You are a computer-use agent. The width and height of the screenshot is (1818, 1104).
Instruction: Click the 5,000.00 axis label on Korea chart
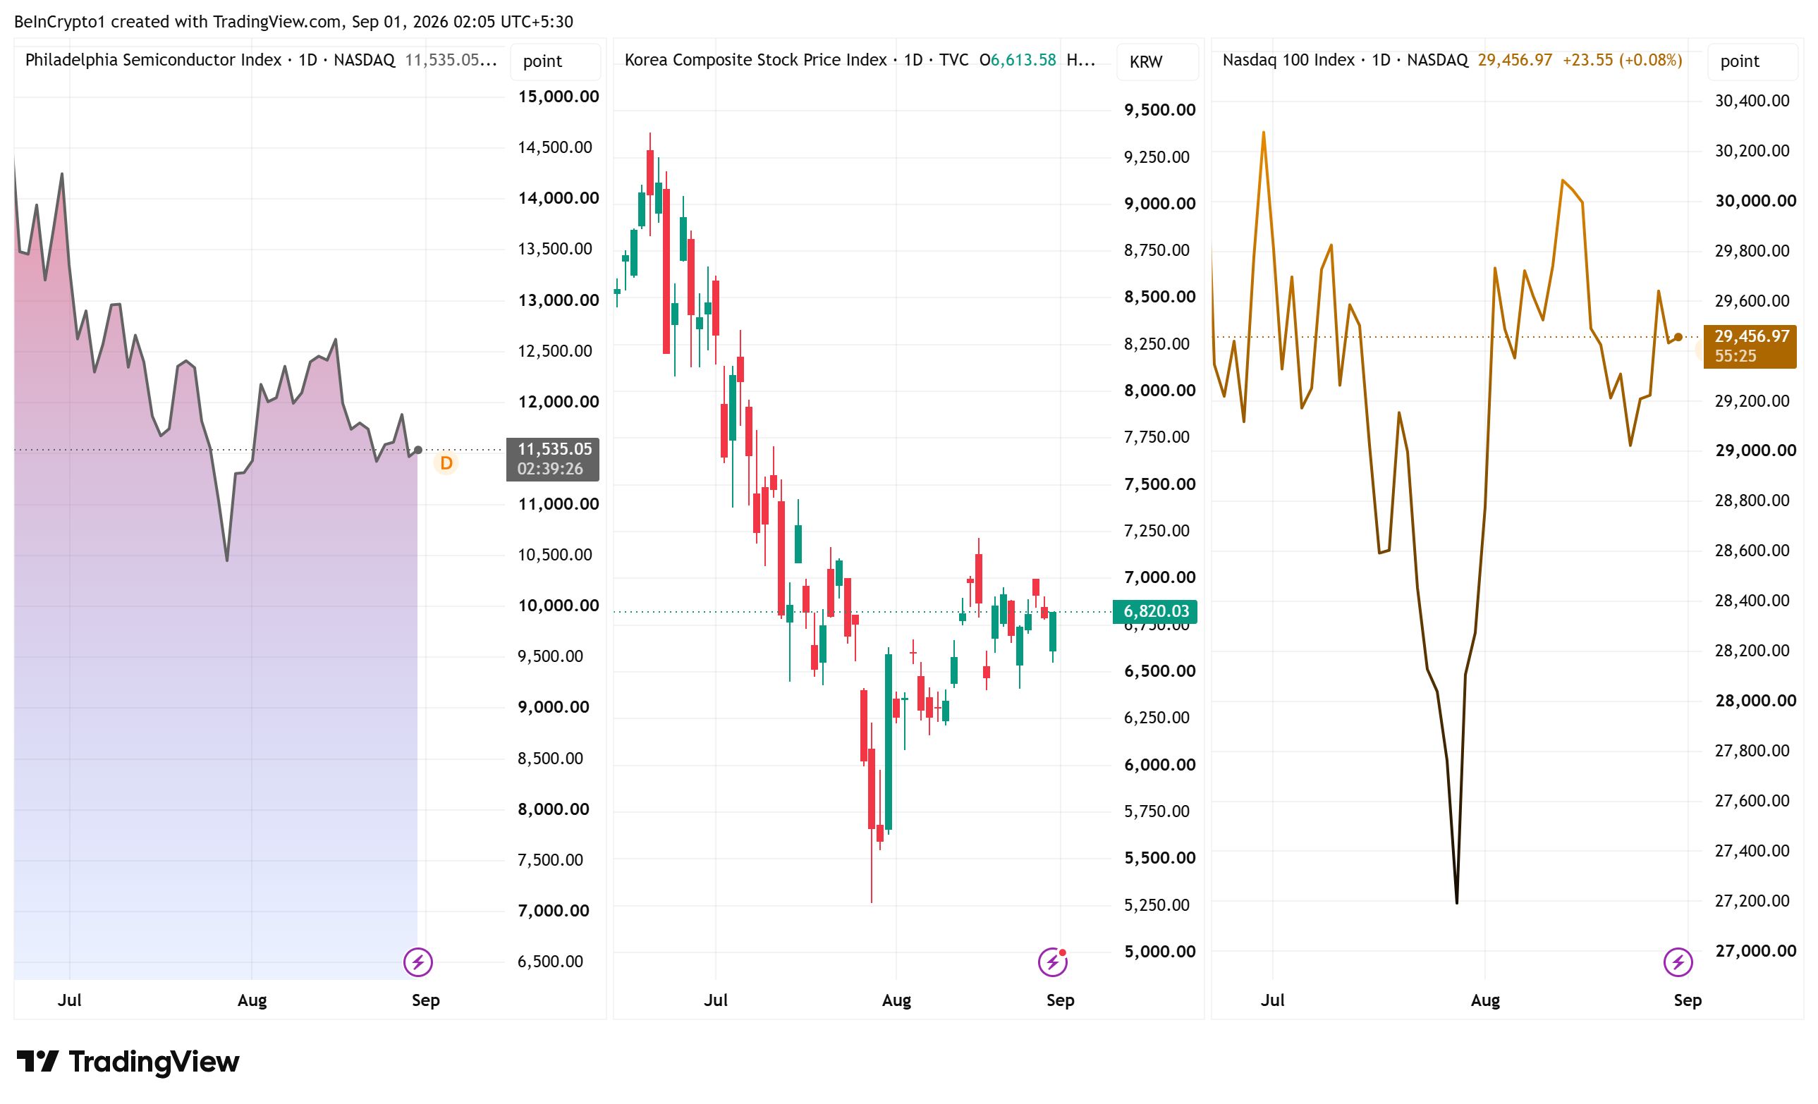pos(1159,951)
